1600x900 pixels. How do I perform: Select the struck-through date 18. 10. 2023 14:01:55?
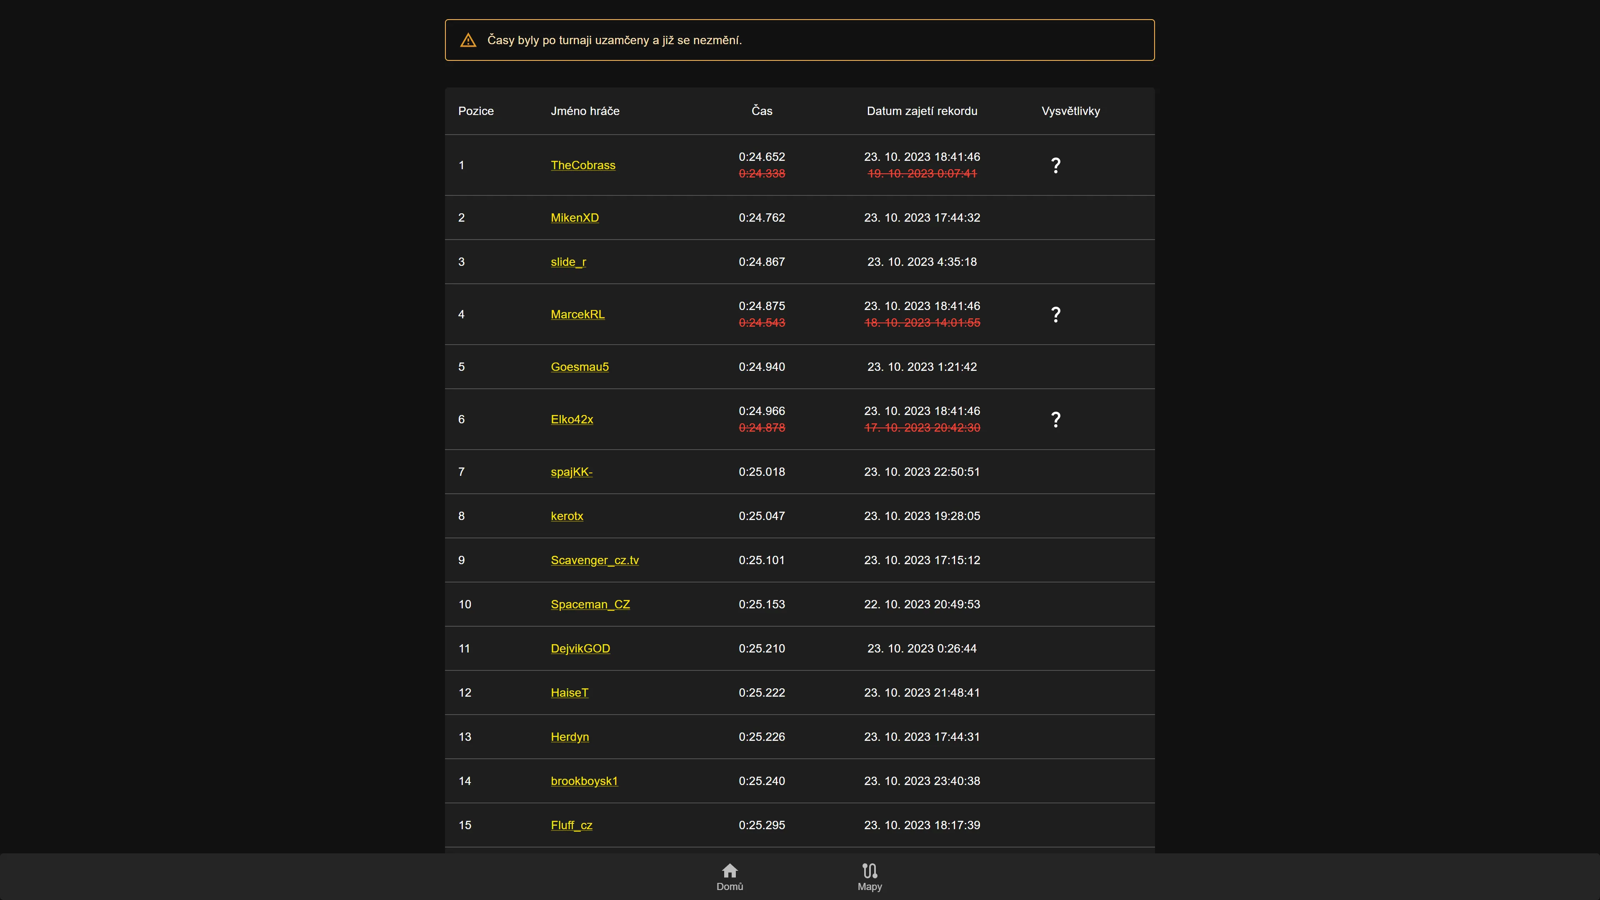[x=922, y=322]
